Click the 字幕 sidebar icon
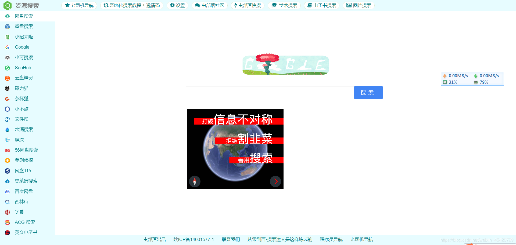The width and height of the screenshot is (516, 245). click(8, 212)
